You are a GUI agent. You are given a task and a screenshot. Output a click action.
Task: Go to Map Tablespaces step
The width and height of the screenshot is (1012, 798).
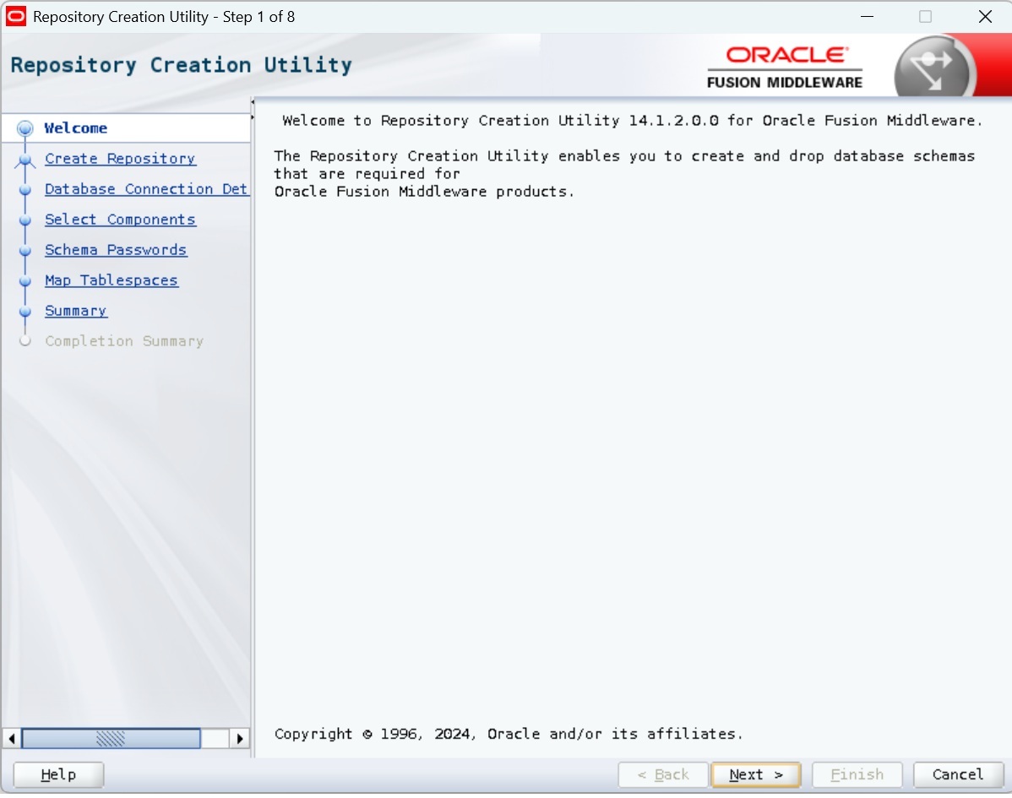[x=112, y=280]
